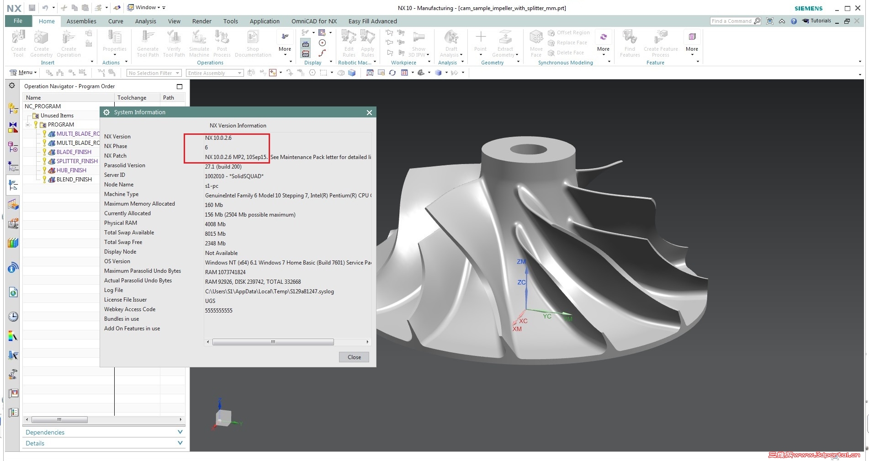
Task: Open the Menu dropdown
Action: point(23,72)
